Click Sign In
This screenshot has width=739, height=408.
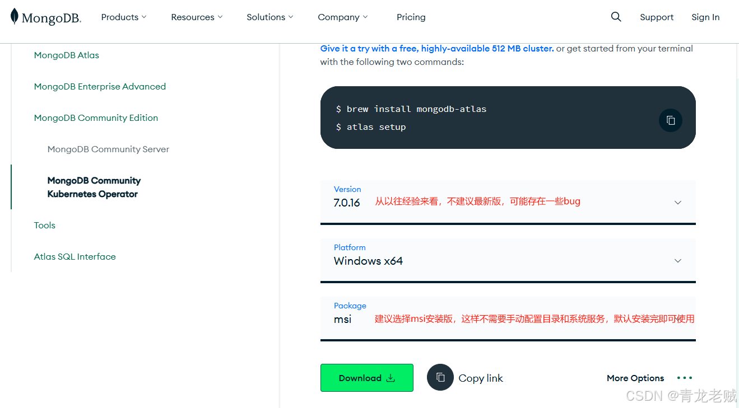[x=705, y=17]
